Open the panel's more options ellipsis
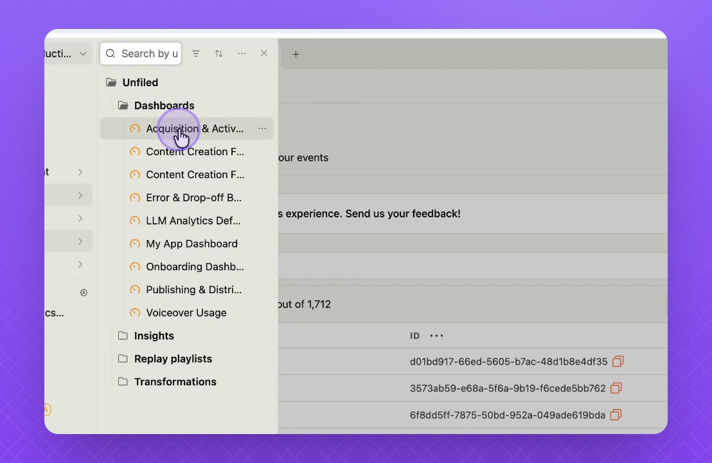Image resolution: width=712 pixels, height=463 pixels. pos(242,53)
